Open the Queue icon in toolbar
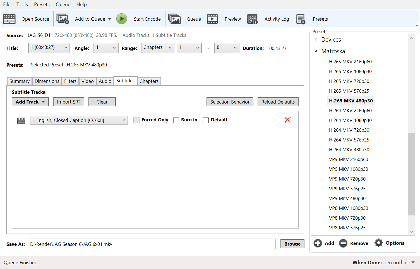This screenshot has width=420, height=269. click(x=174, y=19)
